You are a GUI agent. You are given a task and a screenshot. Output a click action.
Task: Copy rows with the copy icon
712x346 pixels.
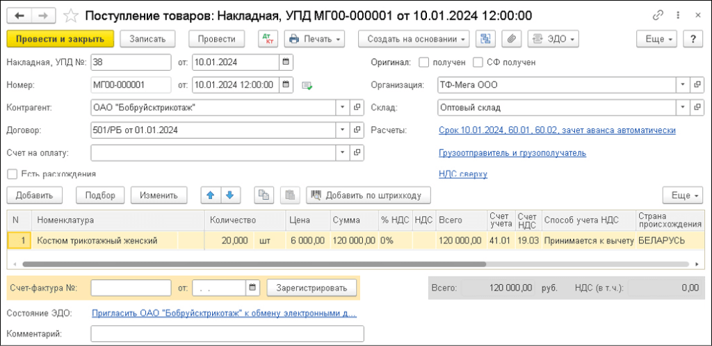[264, 196]
